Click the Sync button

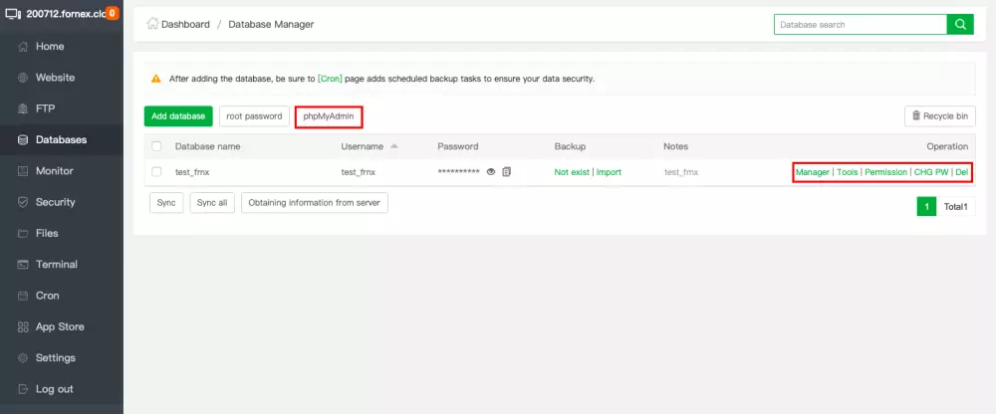[166, 203]
